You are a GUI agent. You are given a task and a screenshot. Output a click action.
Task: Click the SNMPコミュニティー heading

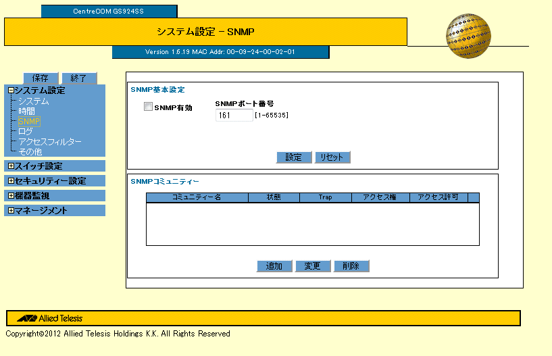click(165, 182)
